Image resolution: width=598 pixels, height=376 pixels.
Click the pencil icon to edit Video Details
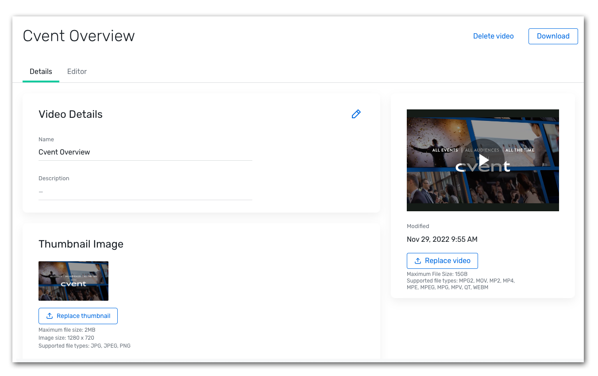356,114
